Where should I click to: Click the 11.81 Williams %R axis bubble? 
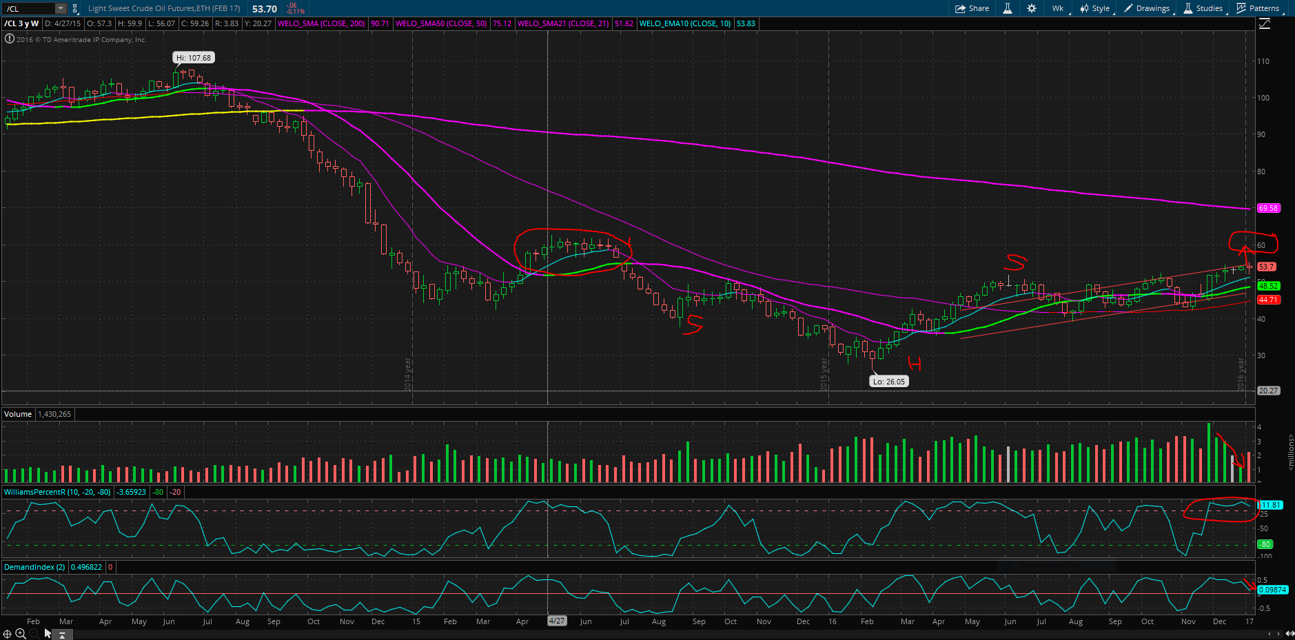tap(1270, 505)
